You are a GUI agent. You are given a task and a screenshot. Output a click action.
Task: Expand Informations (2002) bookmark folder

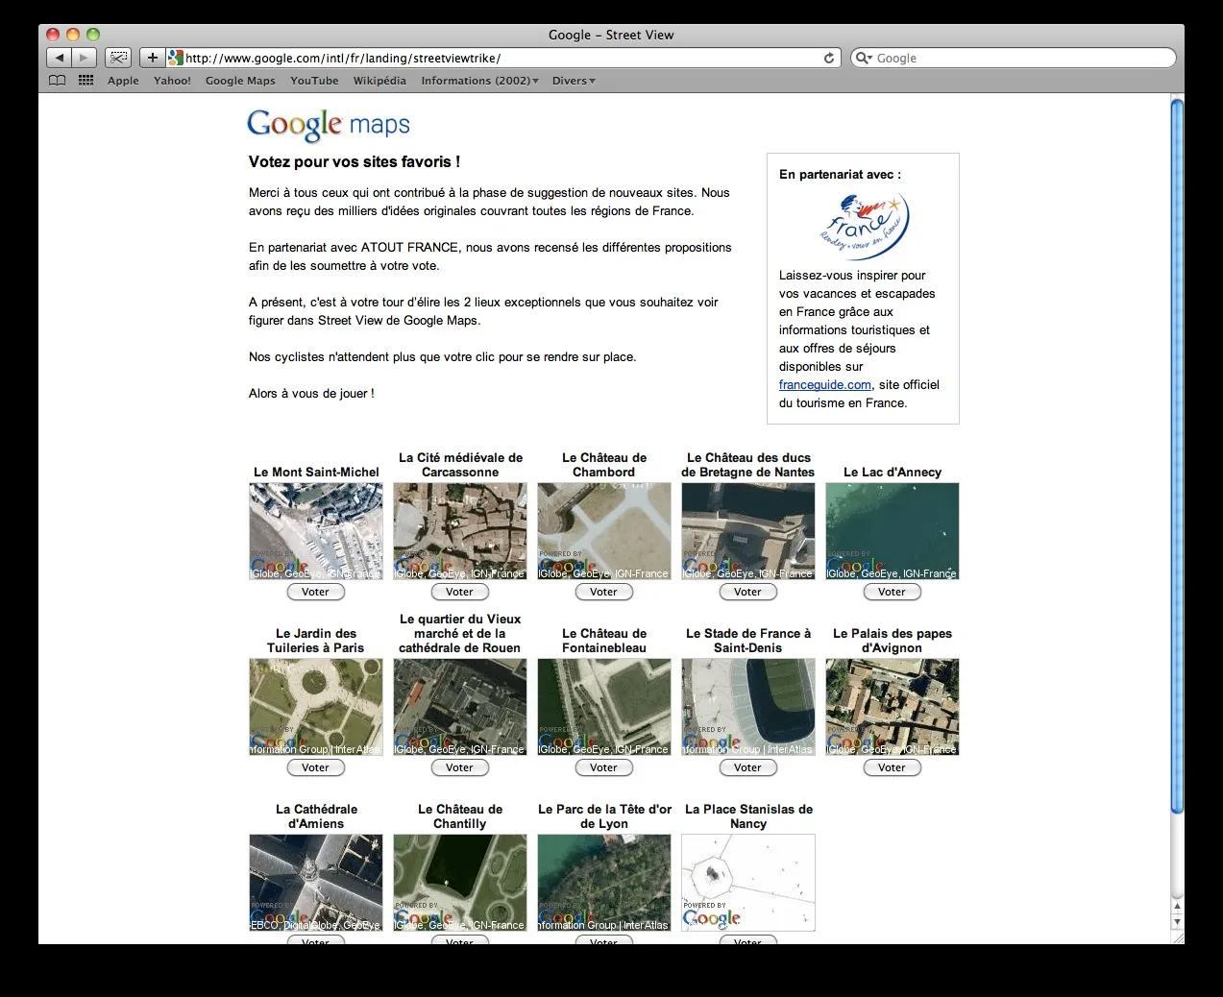479,81
